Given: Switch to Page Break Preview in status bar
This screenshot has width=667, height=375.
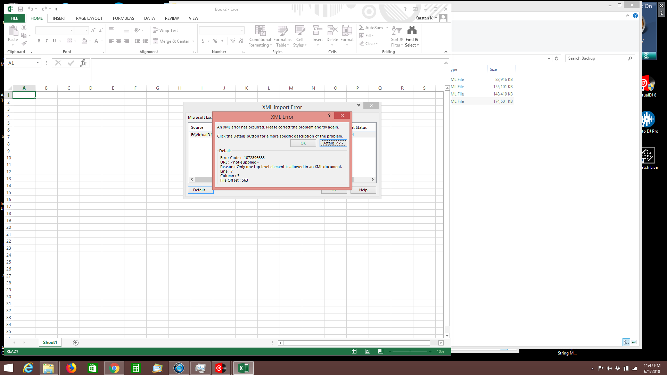Looking at the screenshot, I should (381, 351).
